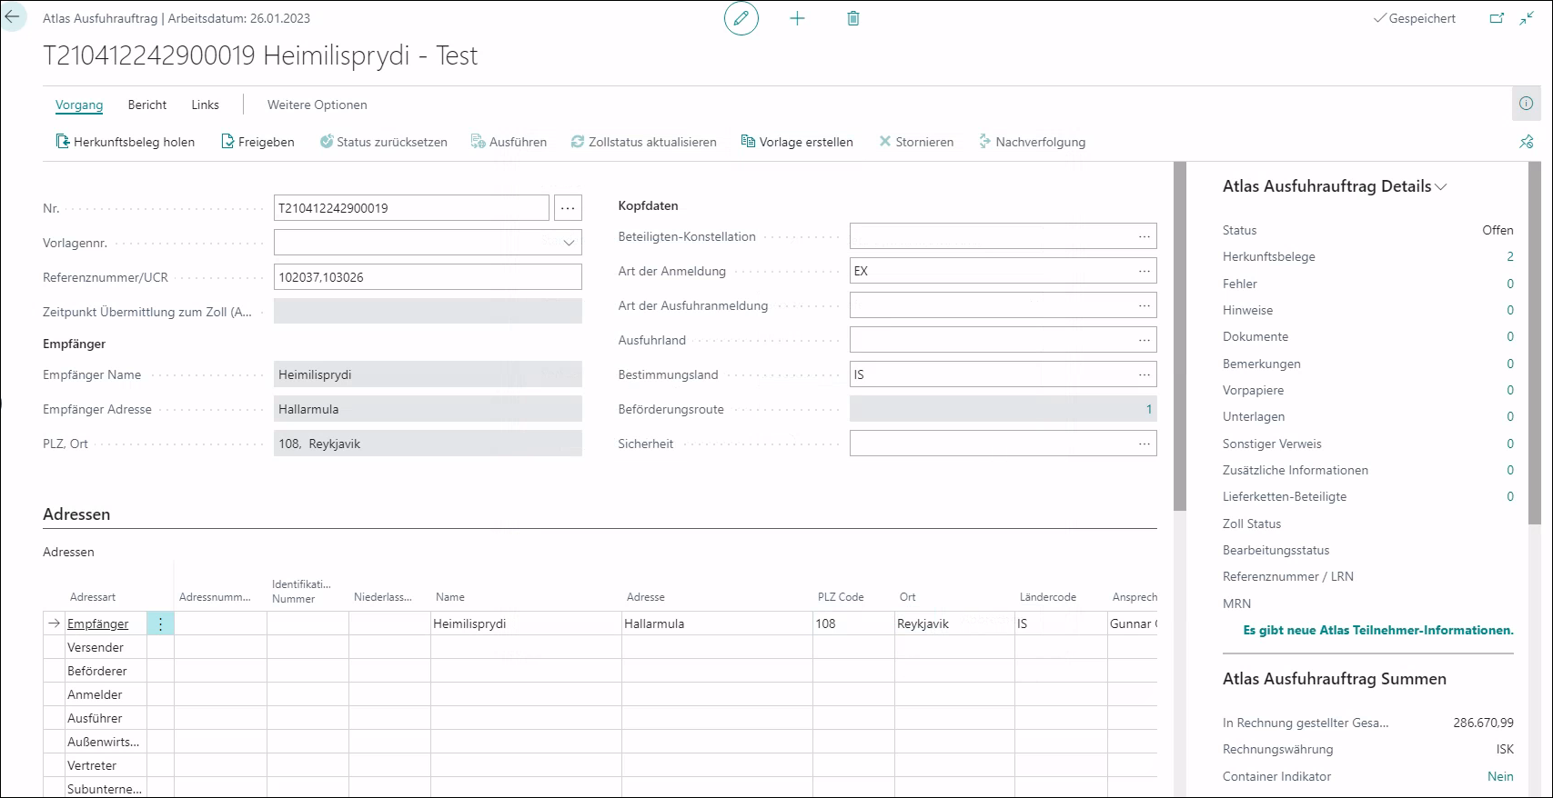The height and width of the screenshot is (798, 1553).
Task: Click neue Atlas Teilnehmer-Informationen link
Action: click(x=1378, y=630)
